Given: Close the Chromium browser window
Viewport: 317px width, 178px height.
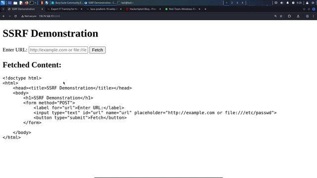Looking at the screenshot, I should (x=314, y=9).
